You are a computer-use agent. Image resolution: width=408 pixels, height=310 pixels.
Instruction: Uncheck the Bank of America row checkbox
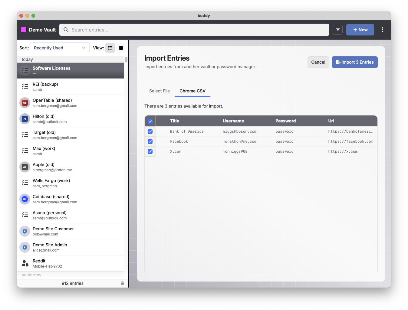coord(150,132)
